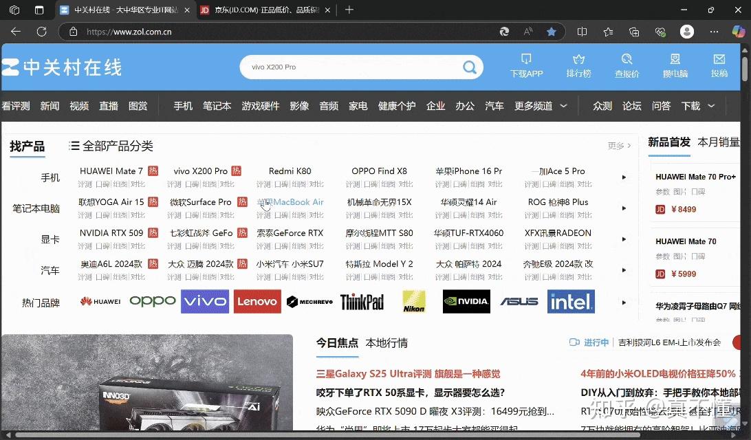
Task: Open split screen browser icon
Action: 582,32
